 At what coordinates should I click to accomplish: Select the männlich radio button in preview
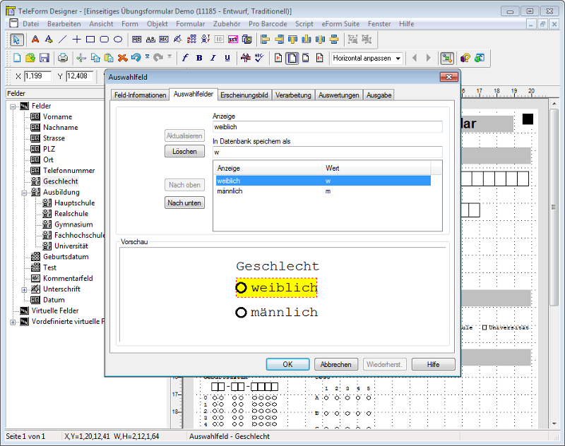tap(242, 312)
